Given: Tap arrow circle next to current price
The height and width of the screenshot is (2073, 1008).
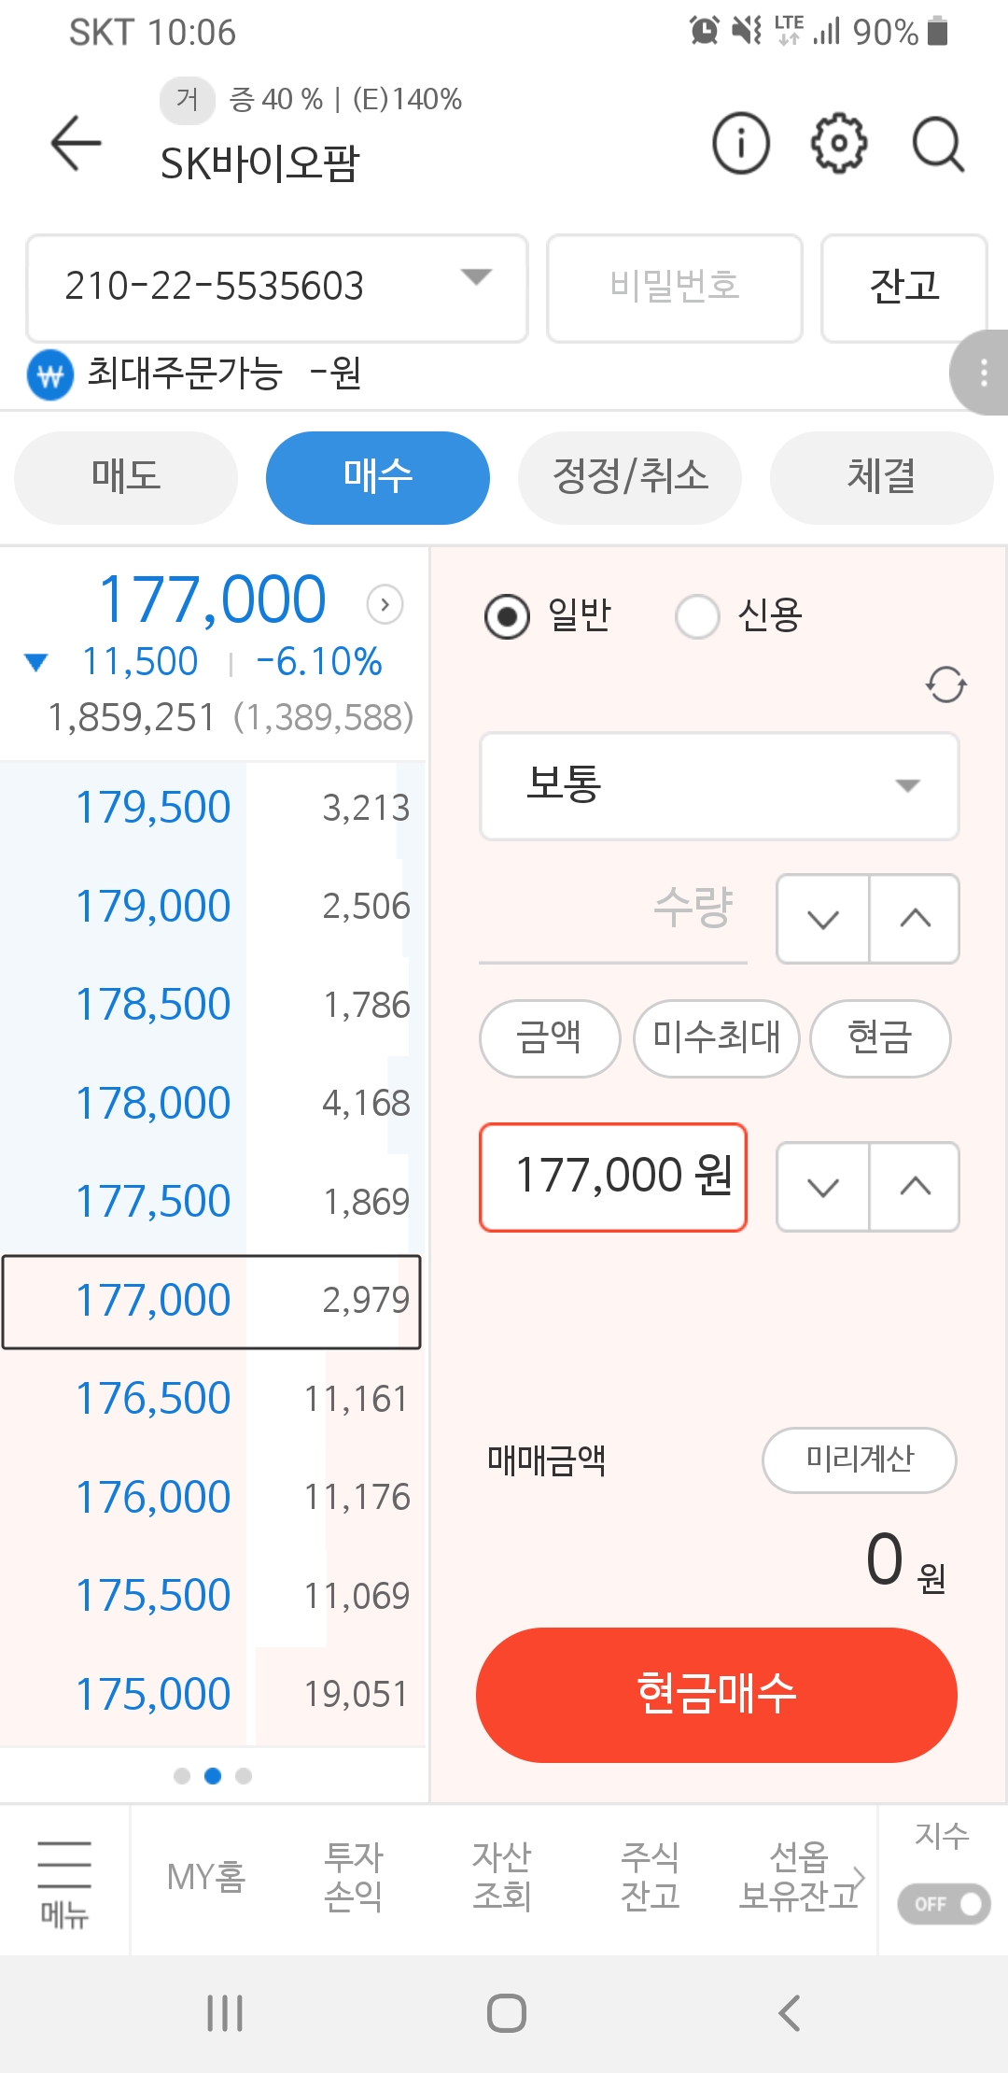Looking at the screenshot, I should coord(385,604).
